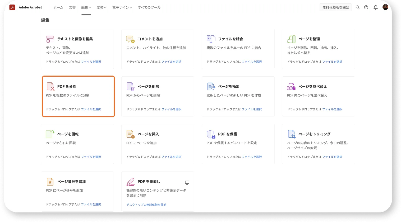Click description PDF を複数のファイルに分割
The height and width of the screenshot is (223, 401).
pos(68,95)
